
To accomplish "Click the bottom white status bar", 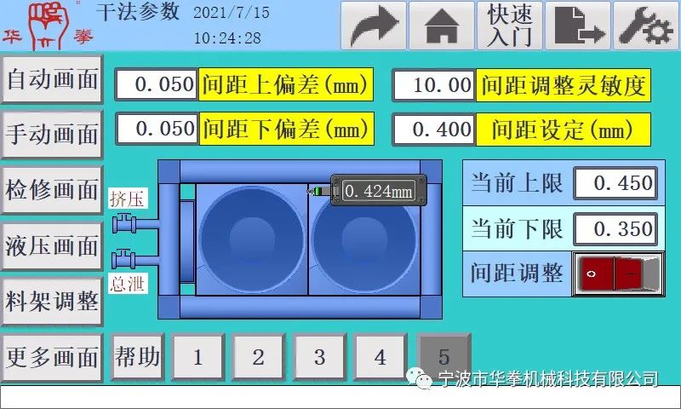I will click(x=340, y=396).
